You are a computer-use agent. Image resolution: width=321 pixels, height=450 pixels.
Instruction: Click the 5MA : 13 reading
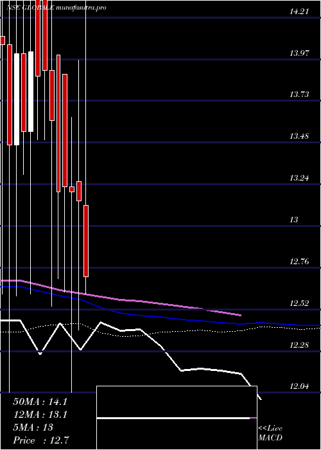tap(33, 428)
